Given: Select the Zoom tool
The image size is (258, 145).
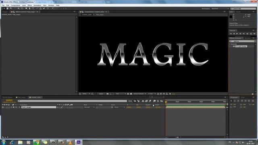Looking at the screenshot, I should pos(11,8).
